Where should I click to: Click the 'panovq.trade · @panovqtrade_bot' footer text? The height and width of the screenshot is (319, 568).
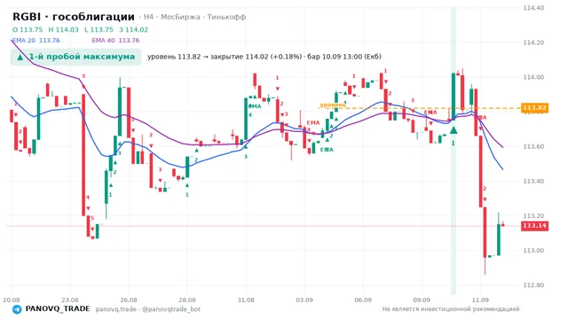(148, 309)
